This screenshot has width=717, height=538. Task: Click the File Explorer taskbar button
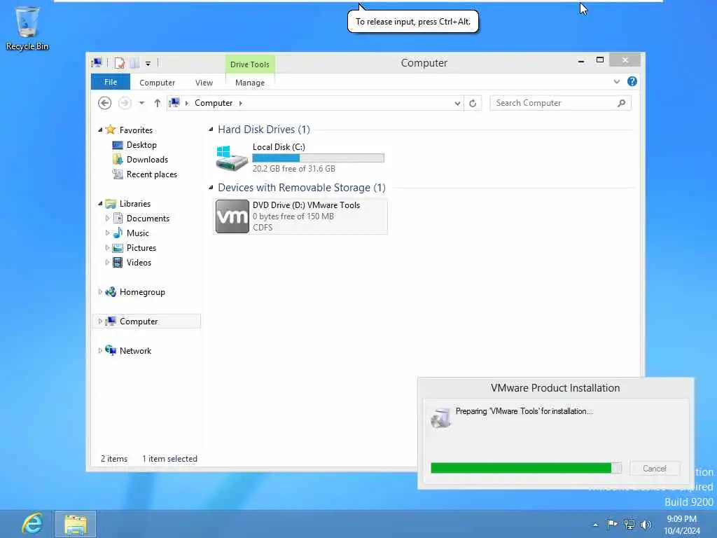coord(76,524)
